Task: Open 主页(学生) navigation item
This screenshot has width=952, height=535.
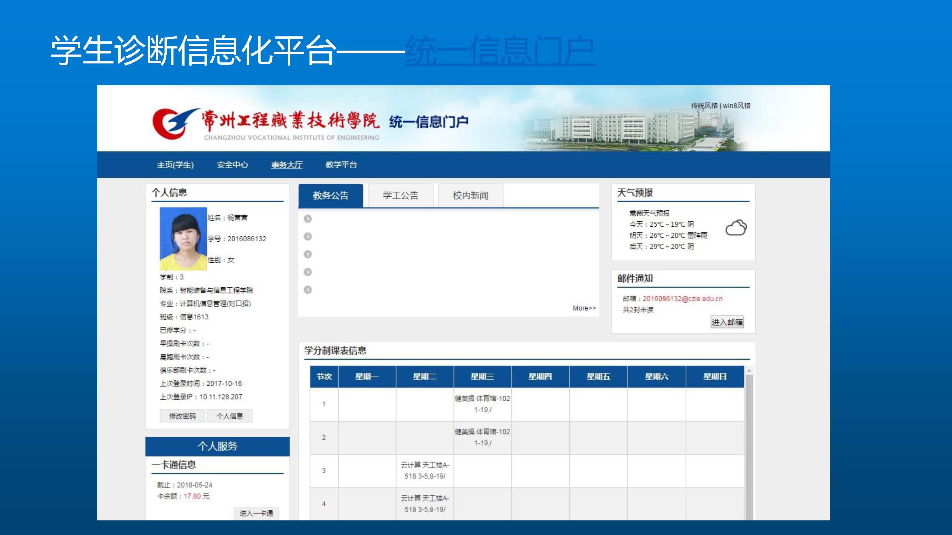Action: [175, 165]
